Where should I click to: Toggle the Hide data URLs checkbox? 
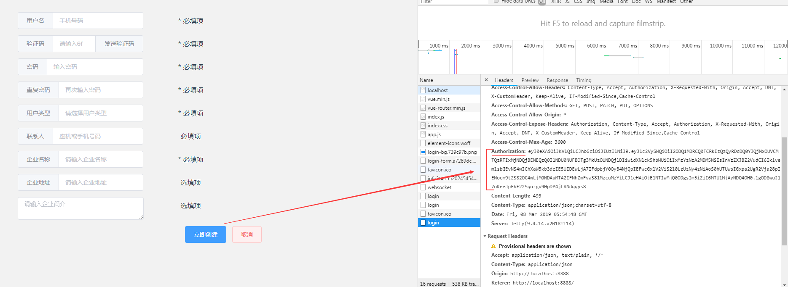coord(496,1)
